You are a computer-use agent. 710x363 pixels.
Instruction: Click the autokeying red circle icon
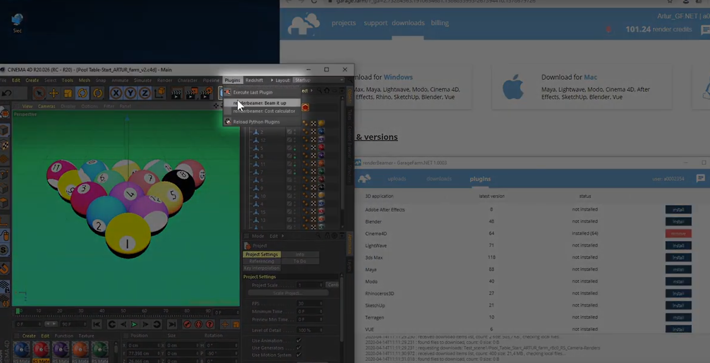pos(198,324)
